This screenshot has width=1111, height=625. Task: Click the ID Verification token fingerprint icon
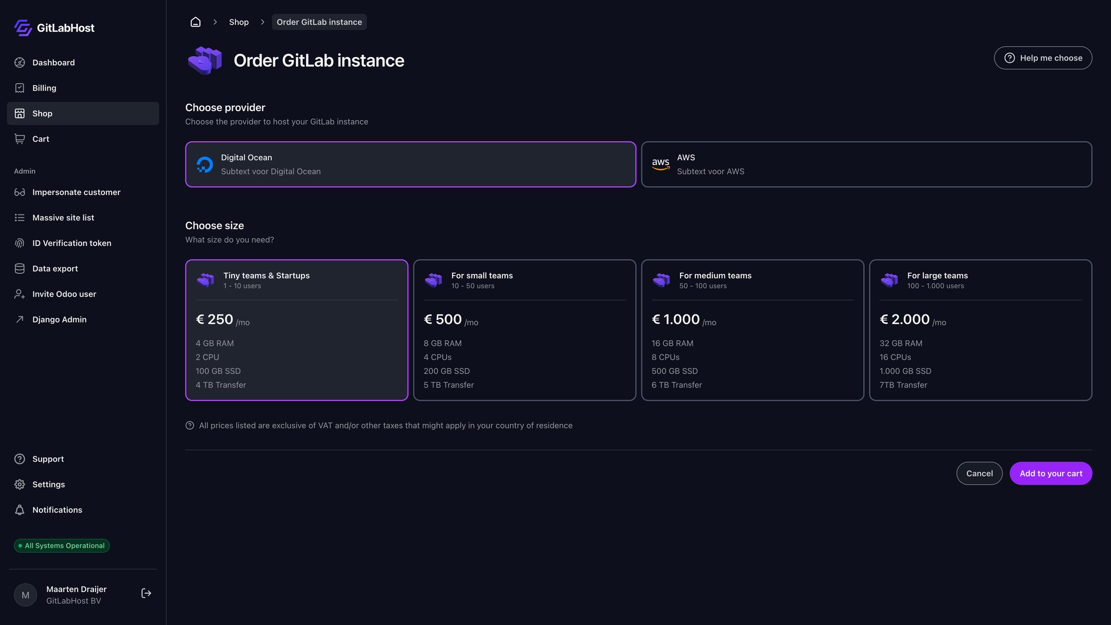pyautogui.click(x=19, y=243)
